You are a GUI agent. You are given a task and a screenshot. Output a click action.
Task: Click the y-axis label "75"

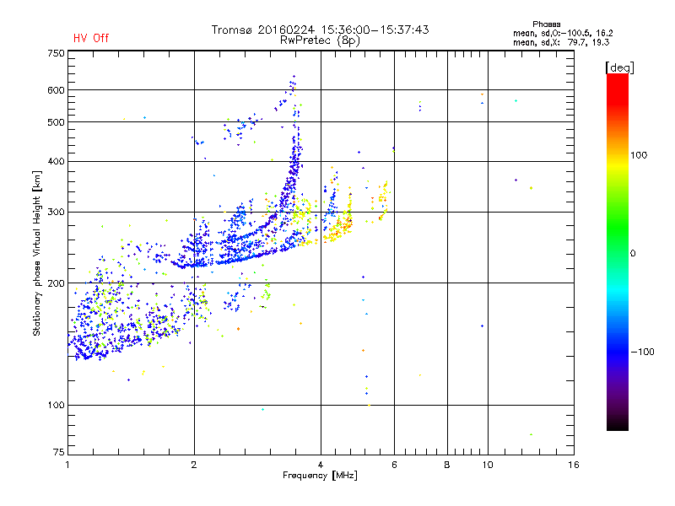click(59, 452)
